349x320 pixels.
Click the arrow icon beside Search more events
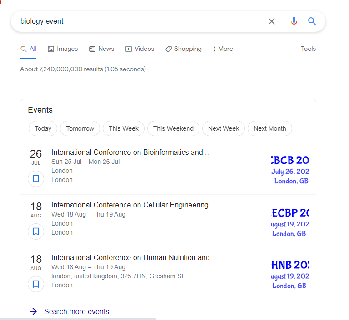click(x=33, y=311)
